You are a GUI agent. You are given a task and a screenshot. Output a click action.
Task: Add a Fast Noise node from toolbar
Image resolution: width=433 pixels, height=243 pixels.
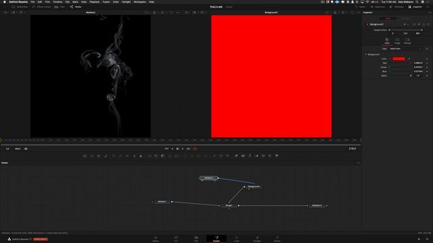(x=92, y=156)
